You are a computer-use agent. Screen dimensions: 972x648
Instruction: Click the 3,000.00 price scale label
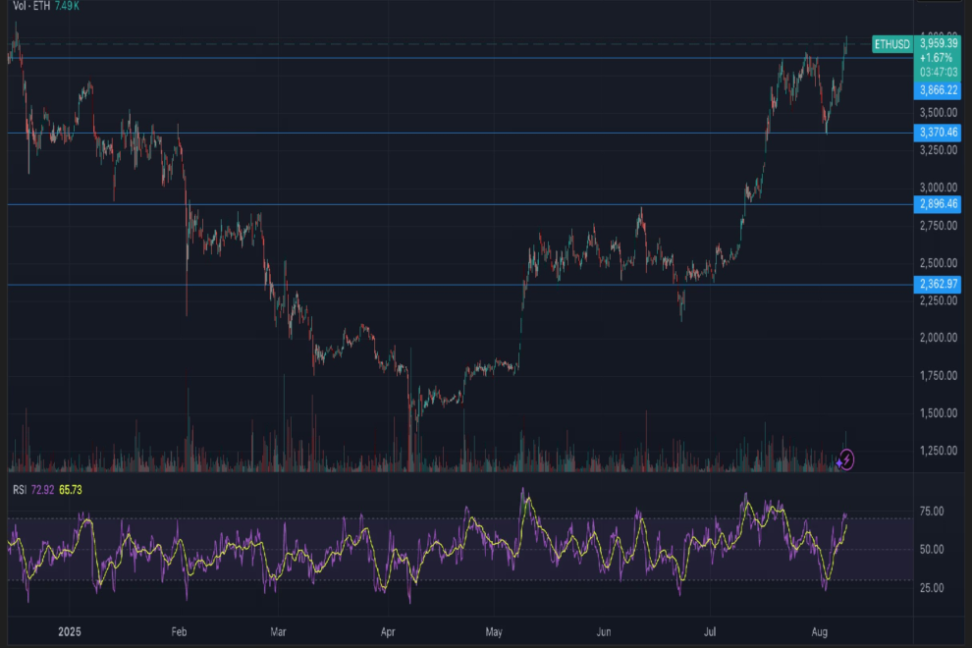(x=938, y=188)
